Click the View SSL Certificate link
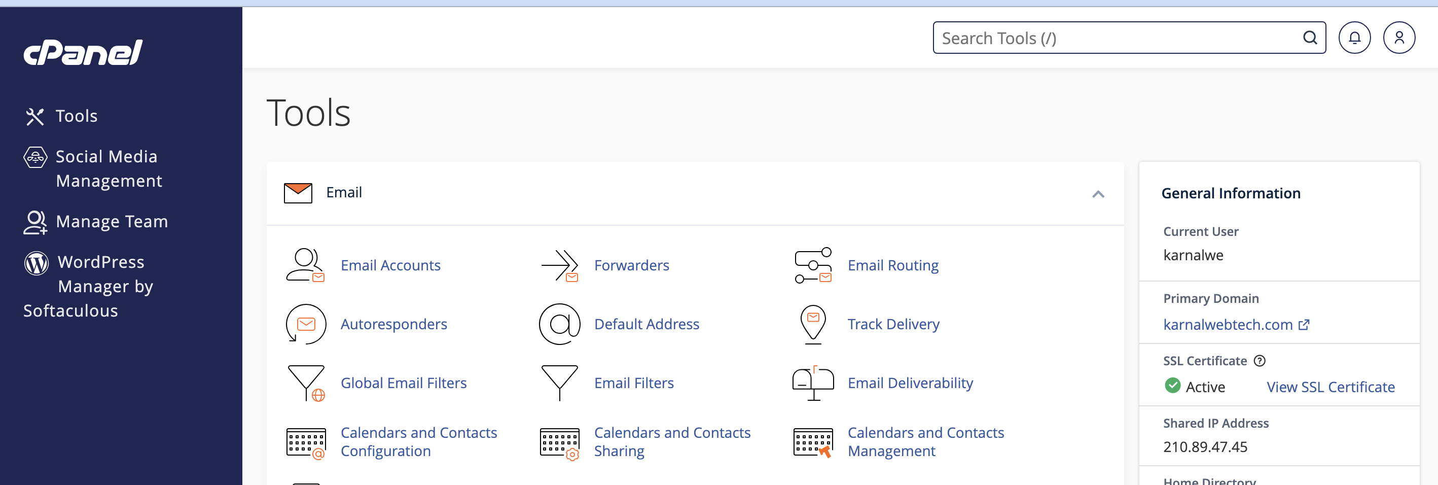This screenshot has height=485, width=1438. point(1331,387)
